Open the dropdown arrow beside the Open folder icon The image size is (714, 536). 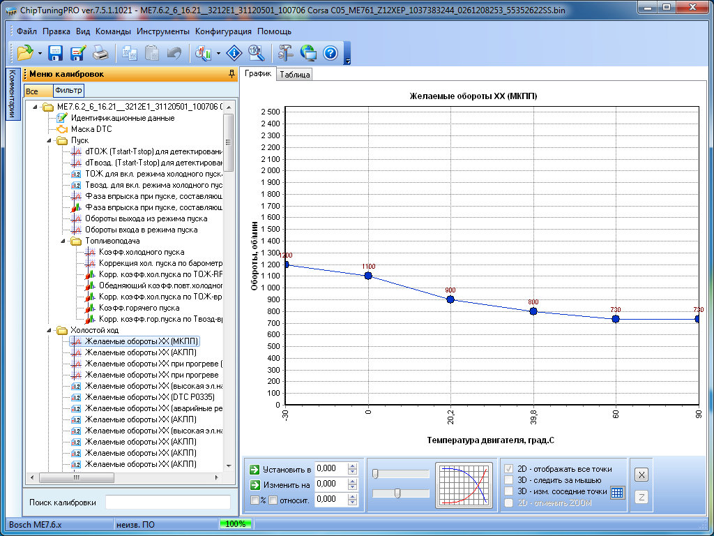40,54
